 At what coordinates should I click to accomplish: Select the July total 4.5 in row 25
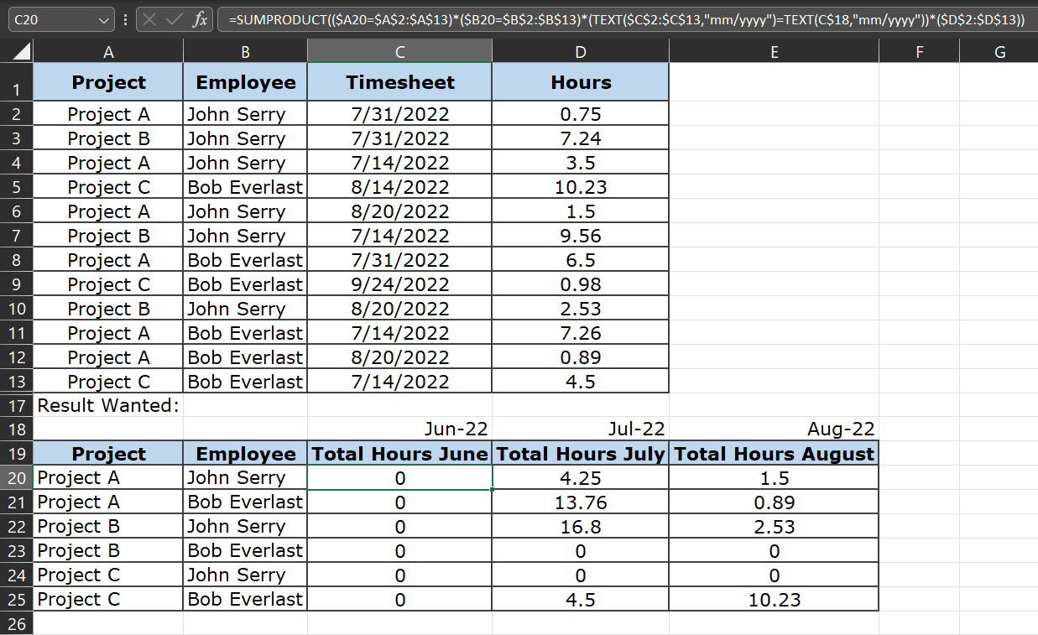(581, 599)
